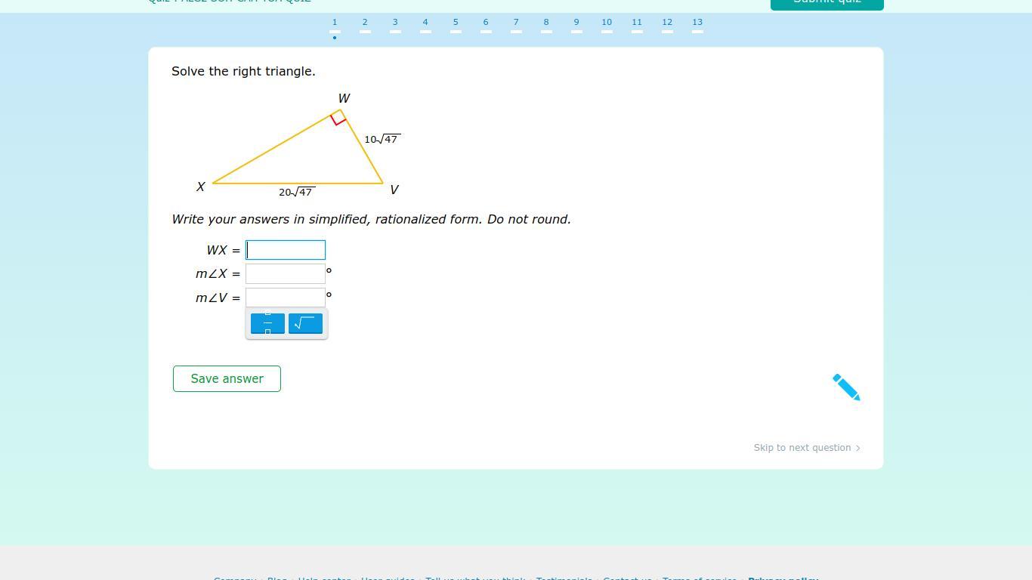
Task: Insert a square root symbol
Action: (x=305, y=323)
